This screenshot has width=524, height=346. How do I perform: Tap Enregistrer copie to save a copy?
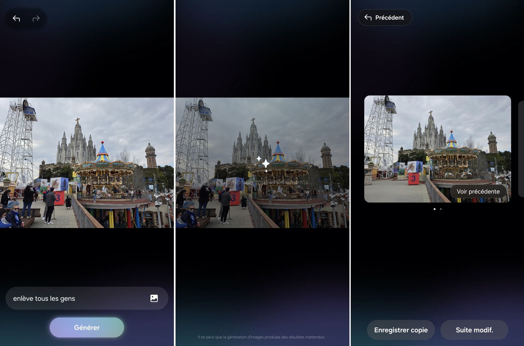(401, 330)
